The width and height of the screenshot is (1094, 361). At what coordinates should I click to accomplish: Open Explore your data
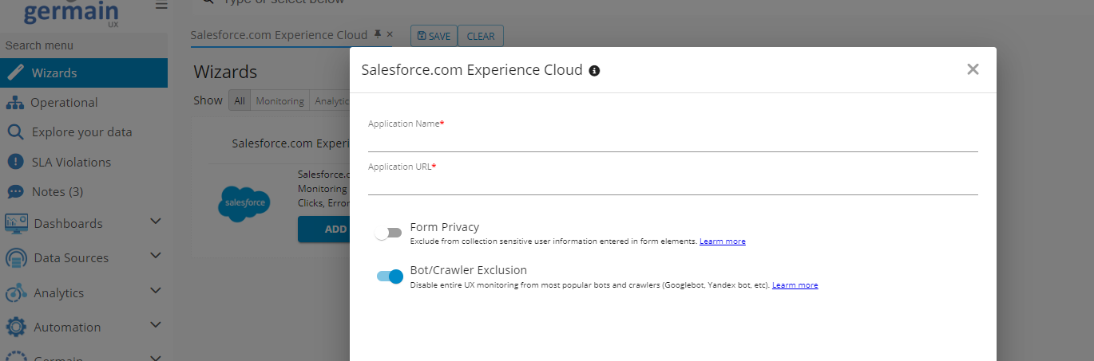click(81, 132)
